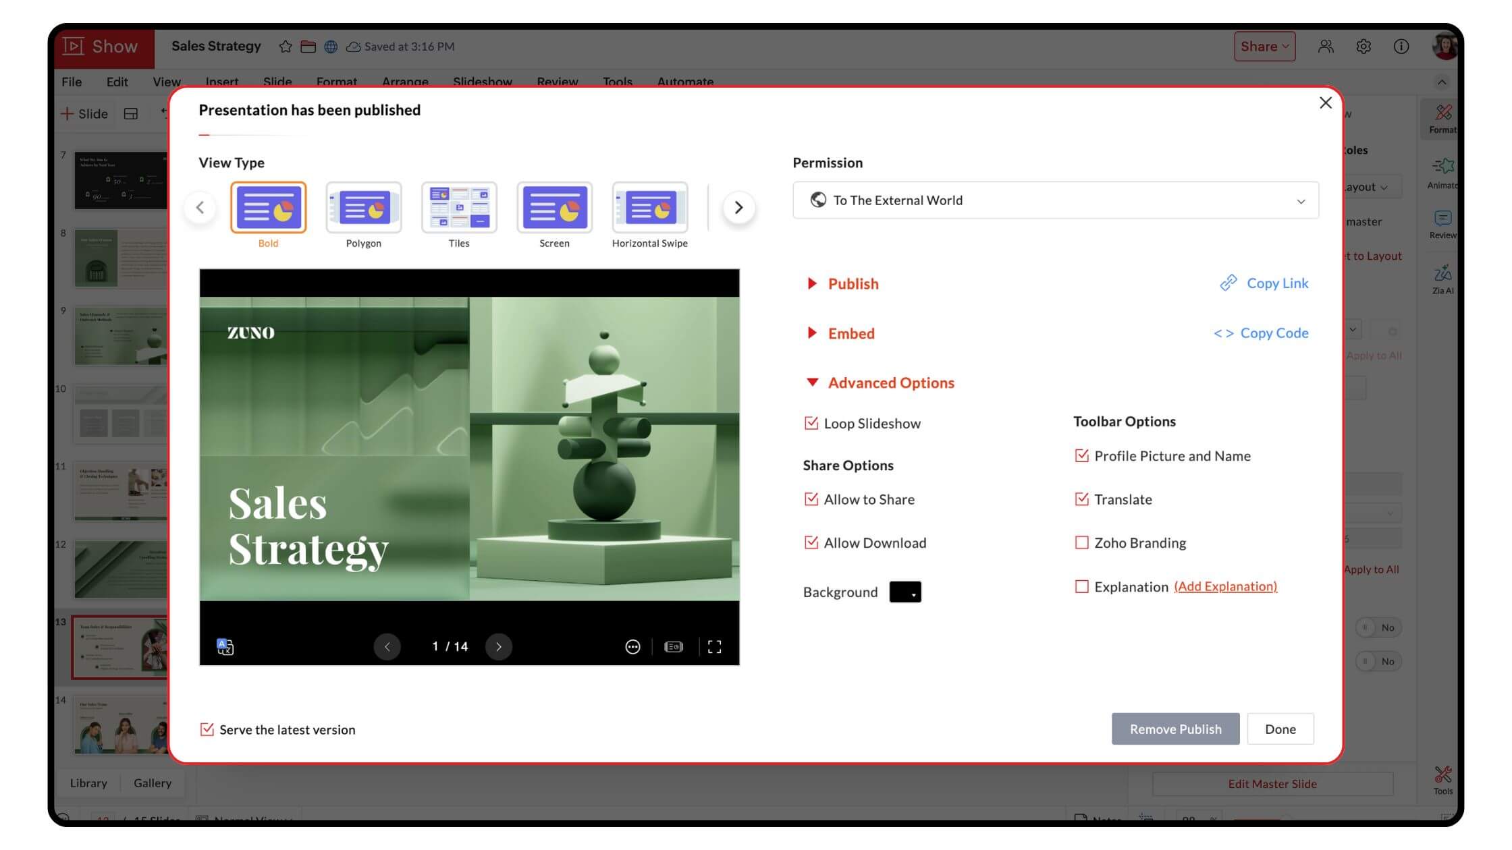Open the more options circle in preview

pos(632,647)
